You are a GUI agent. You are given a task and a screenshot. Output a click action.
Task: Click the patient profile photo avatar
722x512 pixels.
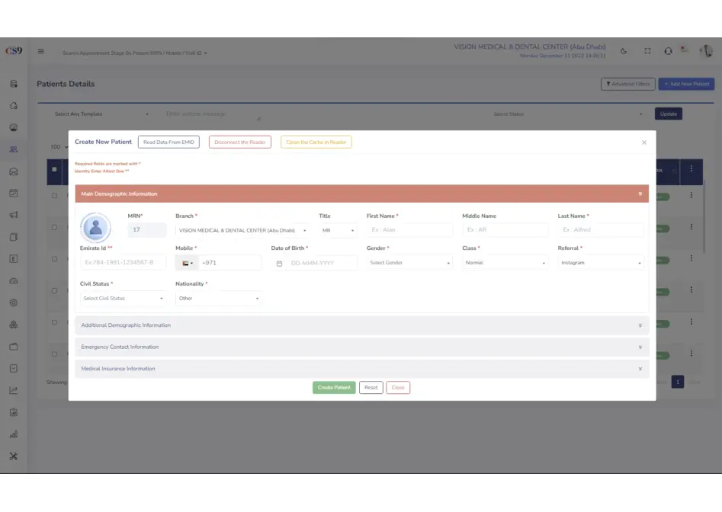pos(95,228)
